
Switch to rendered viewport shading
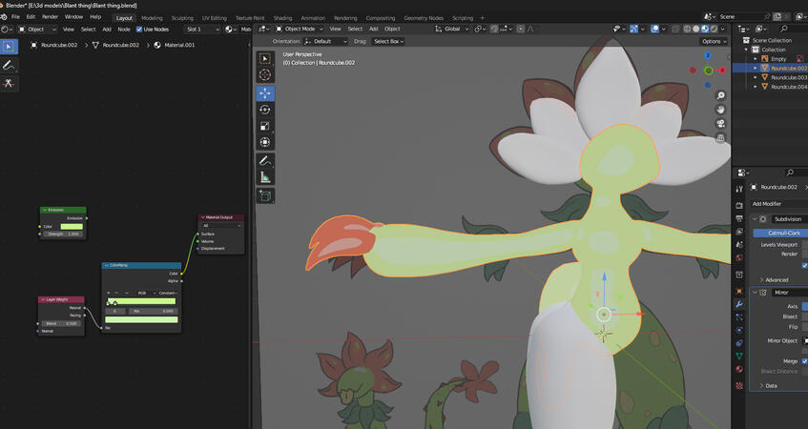click(714, 29)
